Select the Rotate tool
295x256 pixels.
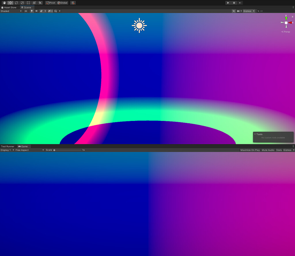point(16,3)
